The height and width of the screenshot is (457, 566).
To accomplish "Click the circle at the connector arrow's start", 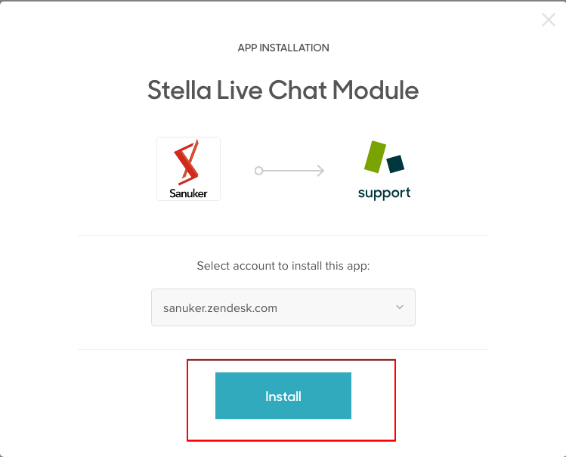I will [x=258, y=171].
